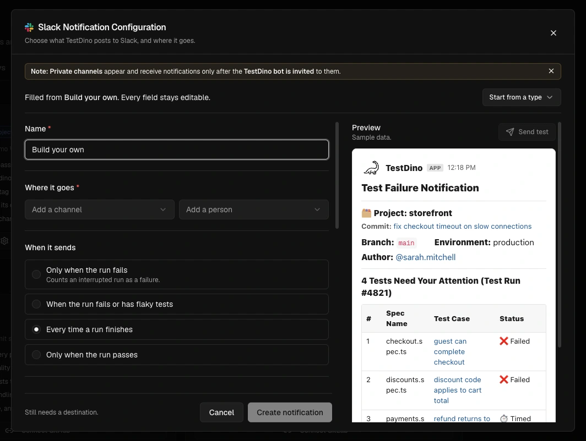Viewport: 586px width, 441px height.
Task: Click the form panel vertical scrollbar
Action: (337, 175)
